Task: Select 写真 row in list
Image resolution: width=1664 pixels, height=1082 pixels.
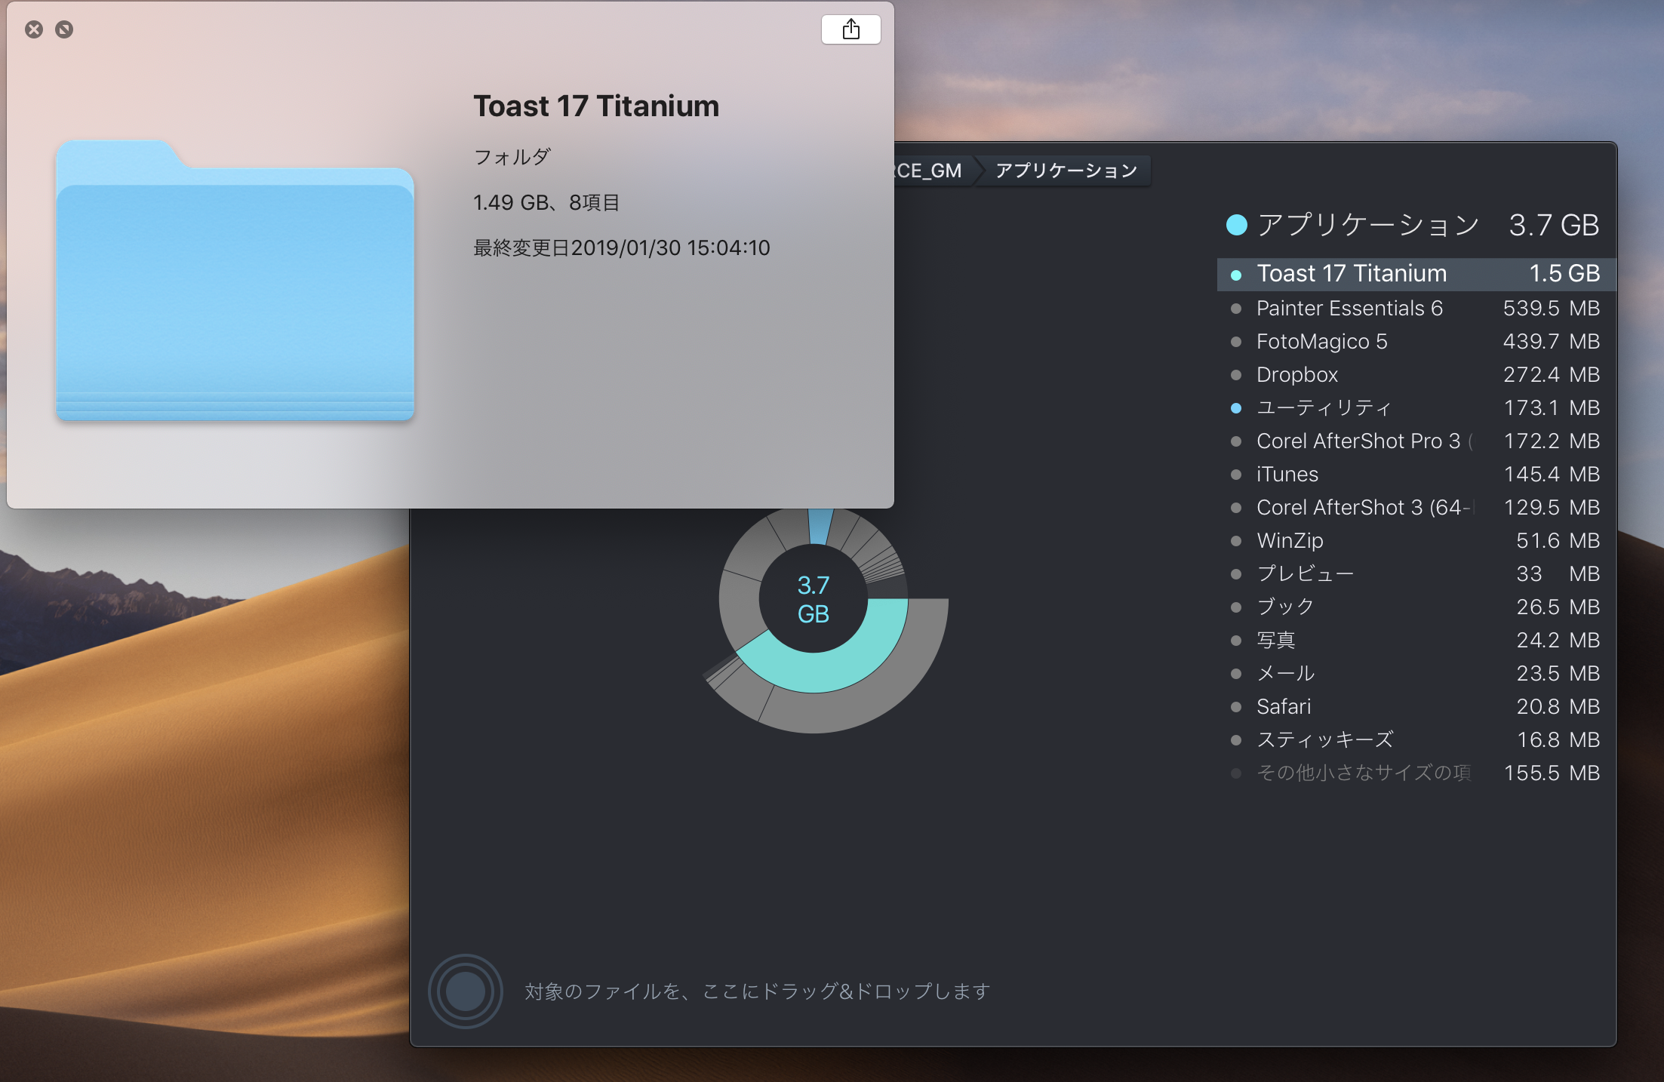Action: (1416, 640)
